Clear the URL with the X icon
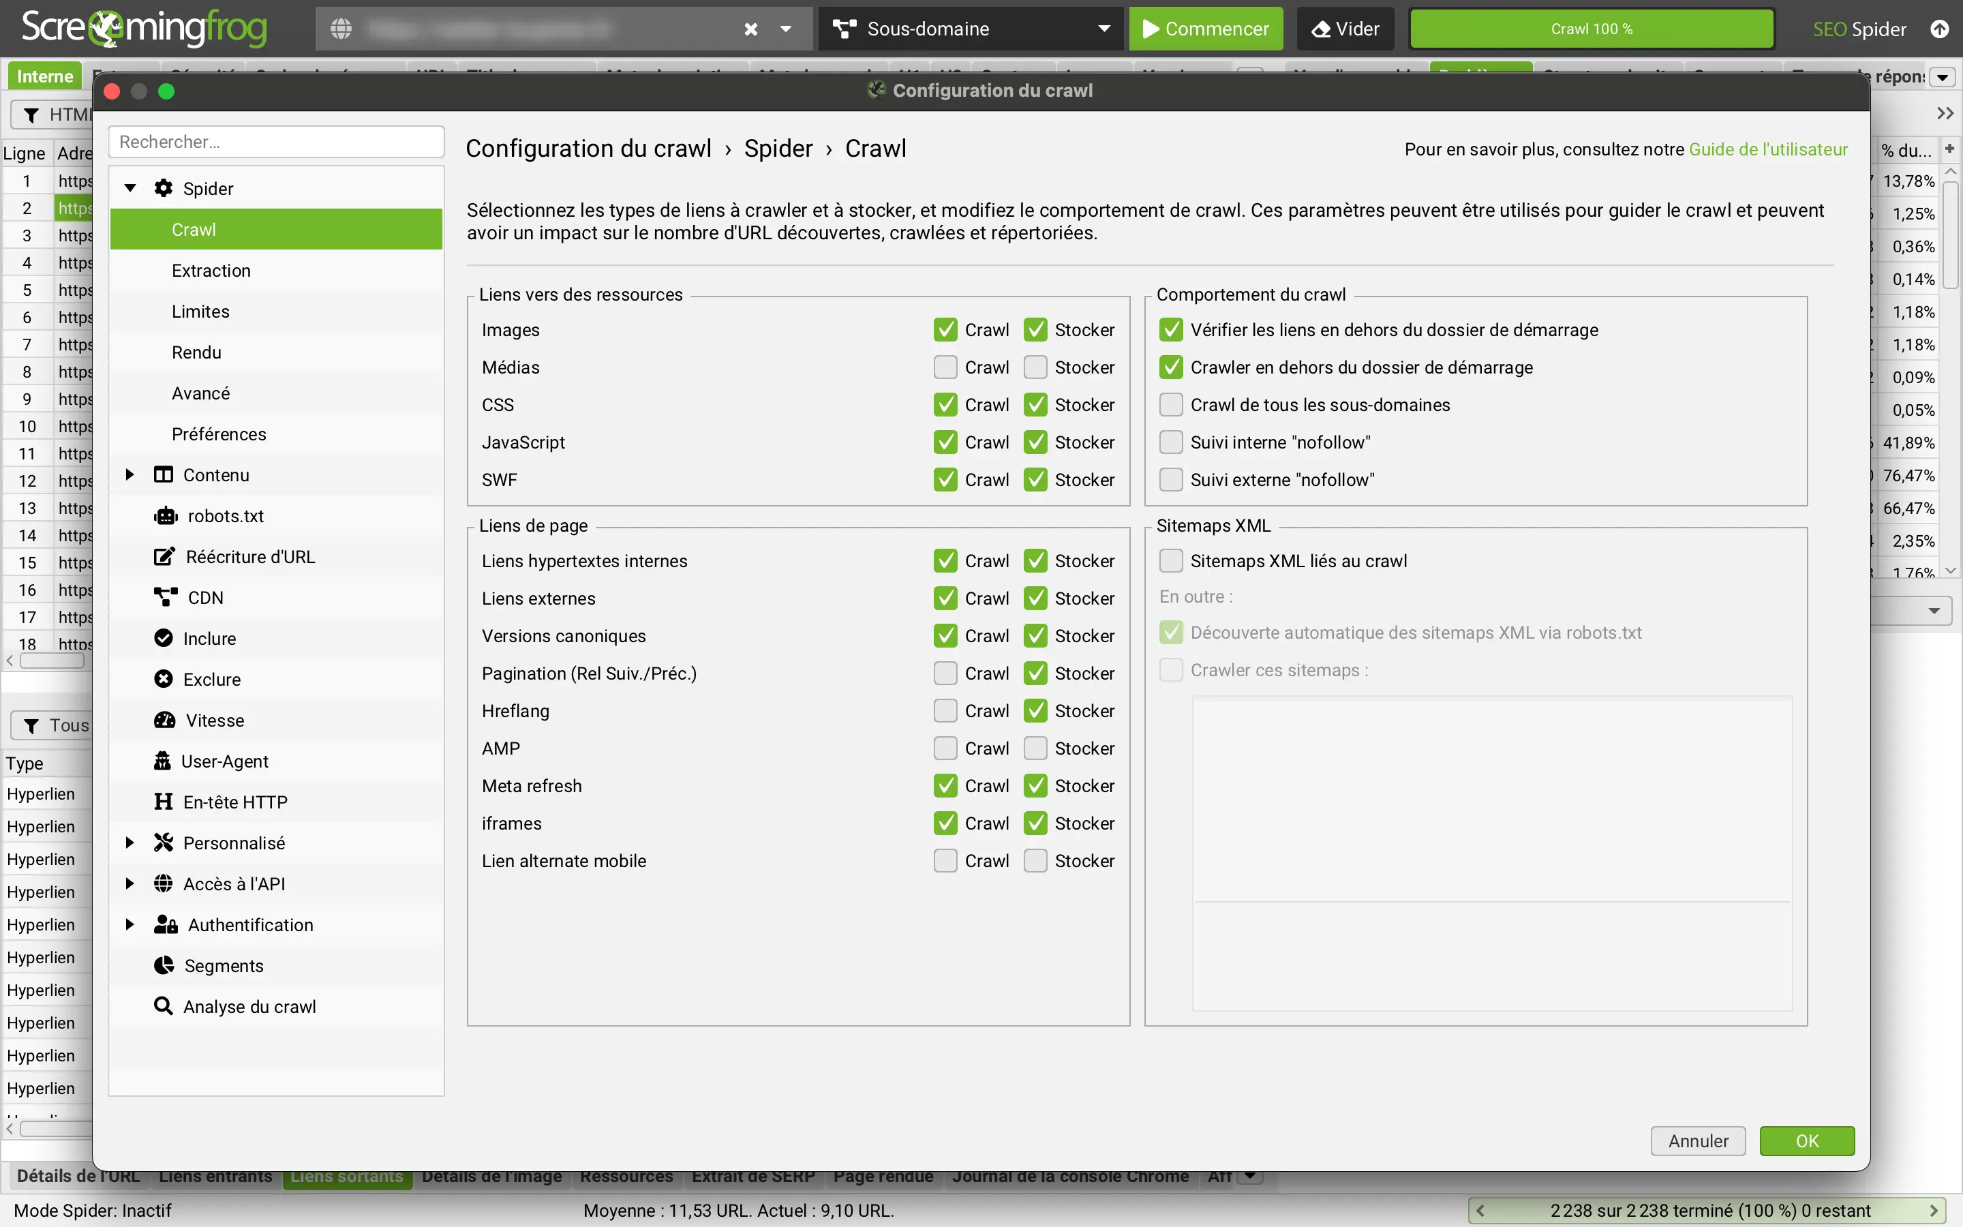 751,29
